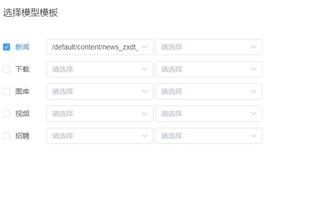
Task: Select the 招聘 checkbox
Action: (x=7, y=136)
